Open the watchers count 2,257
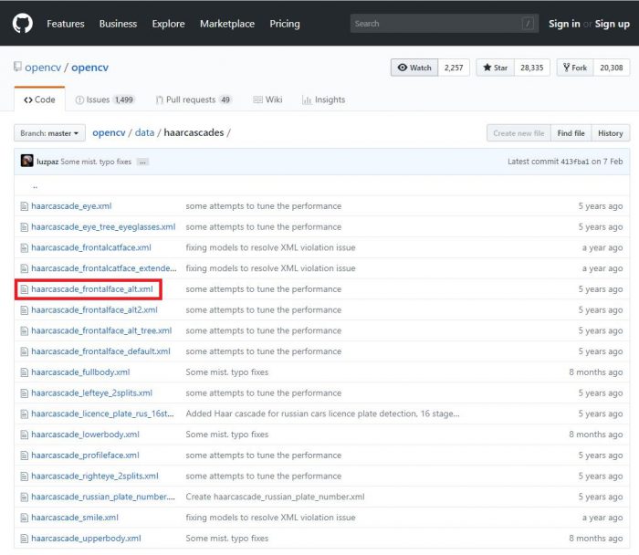The image size is (639, 555). tap(454, 68)
